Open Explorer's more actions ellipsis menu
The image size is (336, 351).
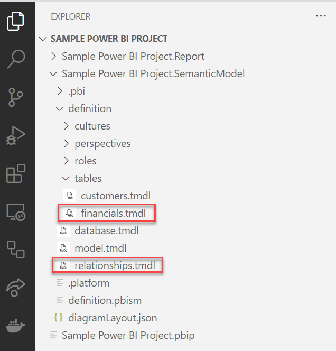(321, 16)
